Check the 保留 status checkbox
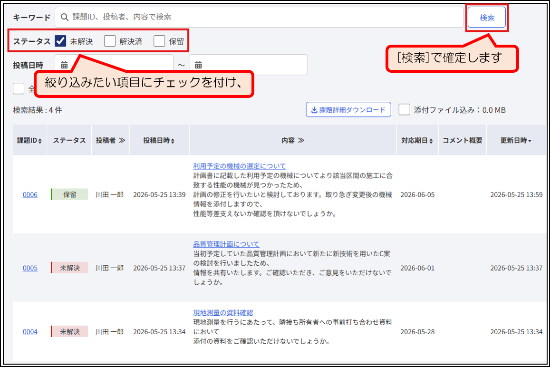 [x=159, y=41]
